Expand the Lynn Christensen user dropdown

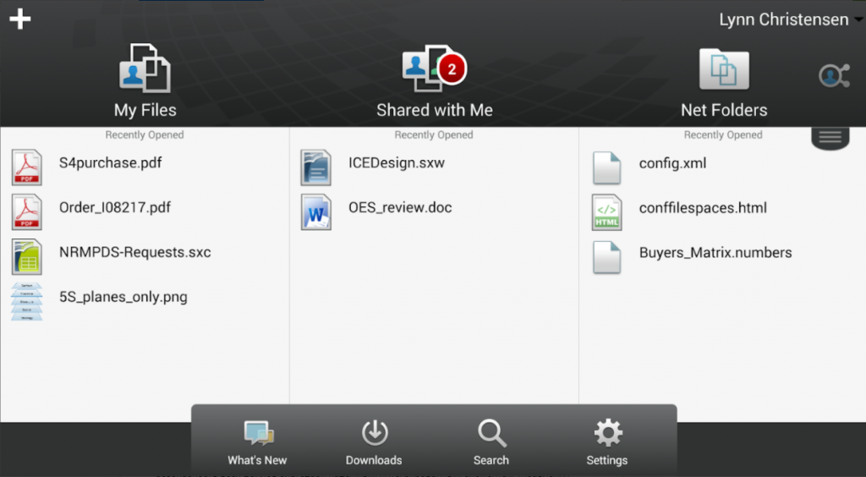[x=791, y=19]
